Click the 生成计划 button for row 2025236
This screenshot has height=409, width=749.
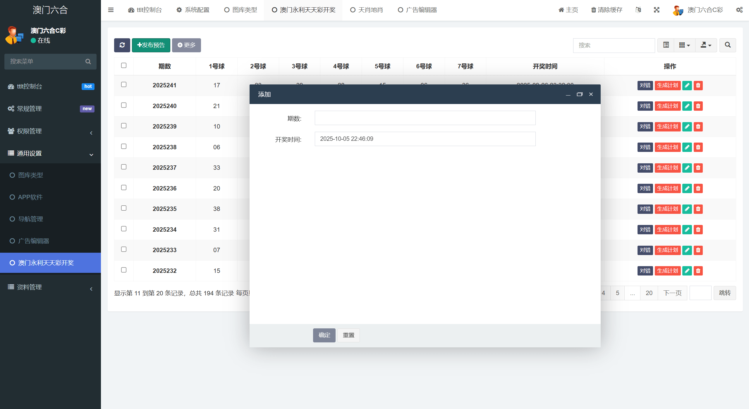(667, 188)
